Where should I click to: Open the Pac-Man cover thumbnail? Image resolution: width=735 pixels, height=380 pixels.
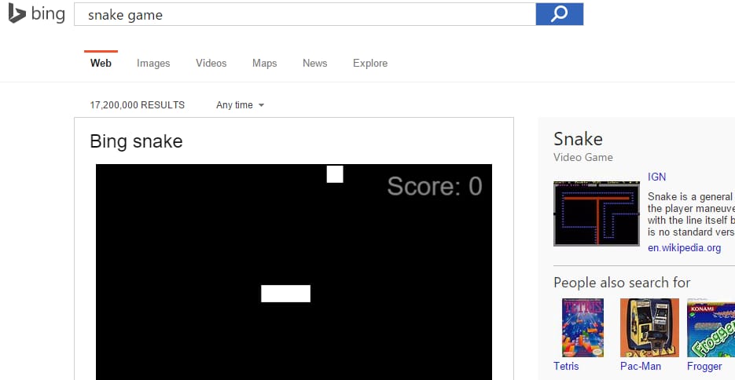(649, 328)
